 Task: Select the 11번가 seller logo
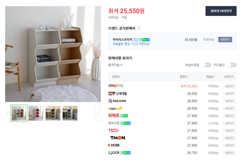pyautogui.click(x=113, y=130)
